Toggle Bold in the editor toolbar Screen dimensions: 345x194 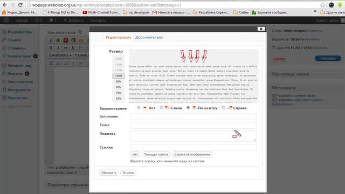(51, 47)
